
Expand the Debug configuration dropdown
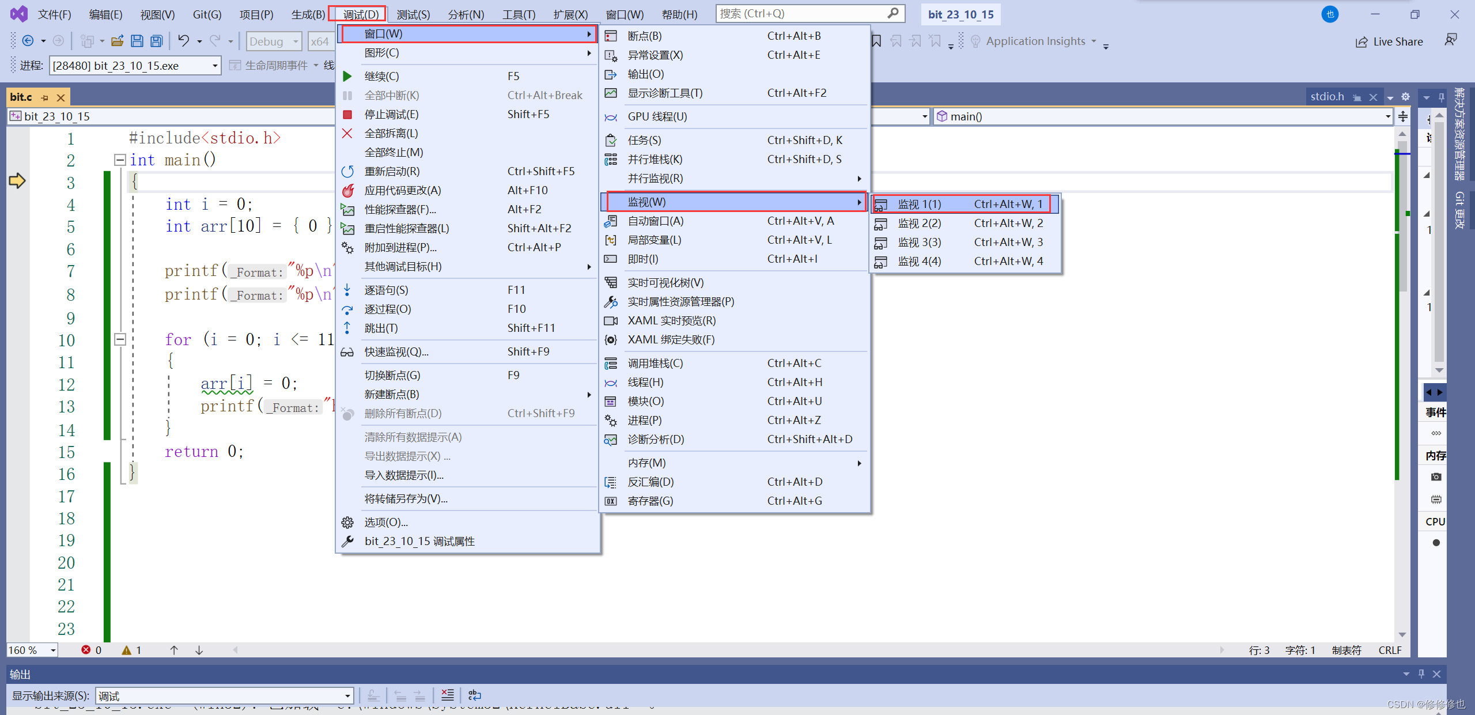[296, 41]
